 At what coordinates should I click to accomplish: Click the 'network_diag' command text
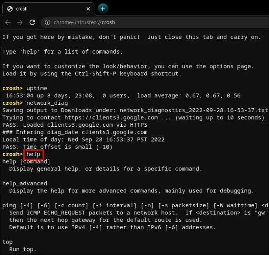pos(47,103)
